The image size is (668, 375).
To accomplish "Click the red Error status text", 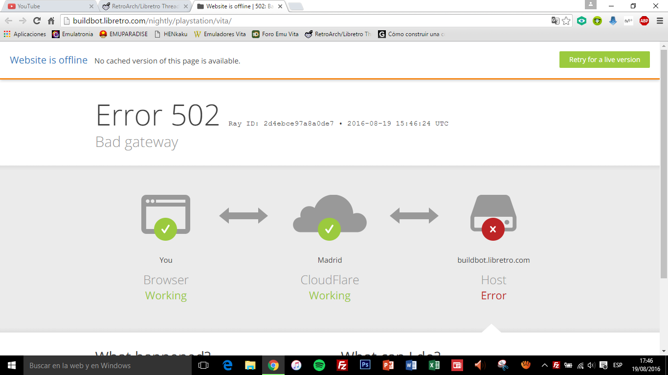I will coord(493,295).
